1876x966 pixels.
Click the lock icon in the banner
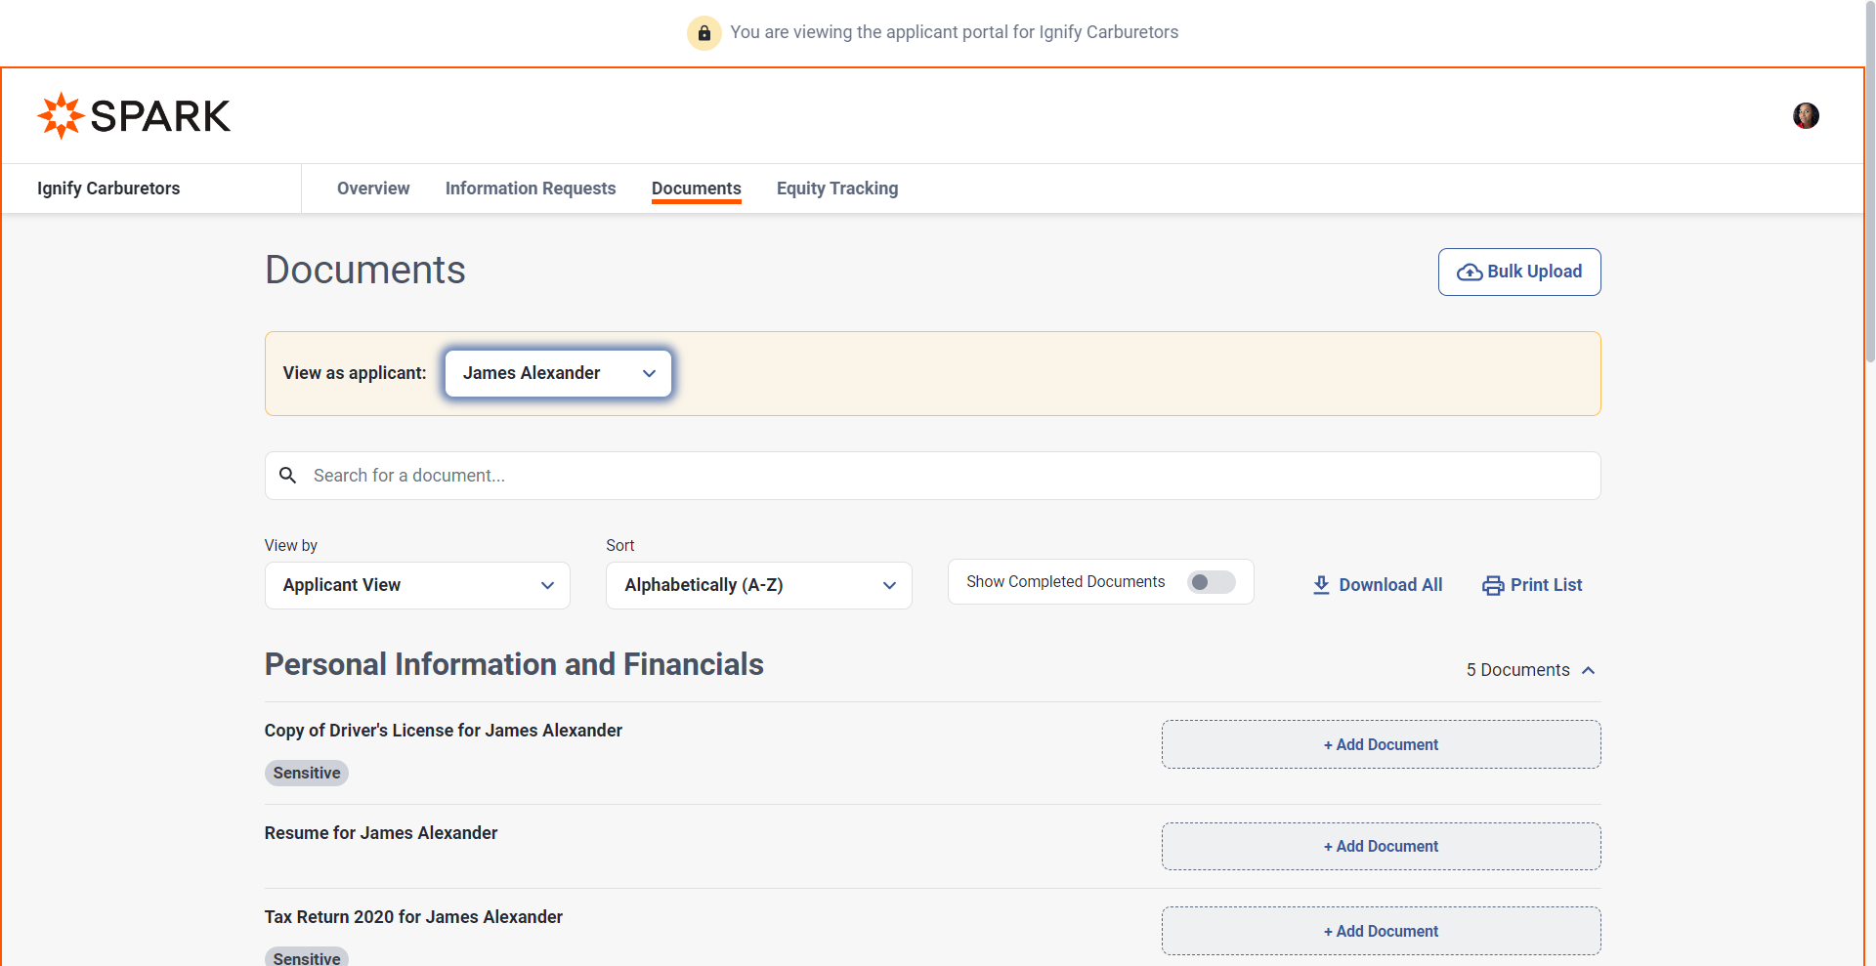coord(703,32)
